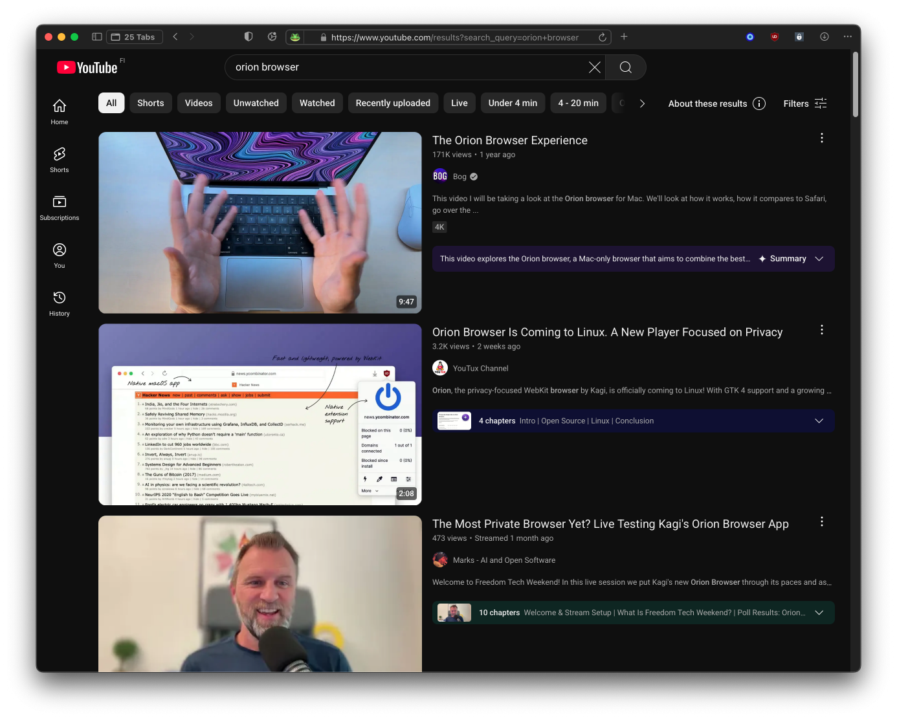897x720 pixels.
Task: Open the Filters button
Action: pyautogui.click(x=804, y=104)
